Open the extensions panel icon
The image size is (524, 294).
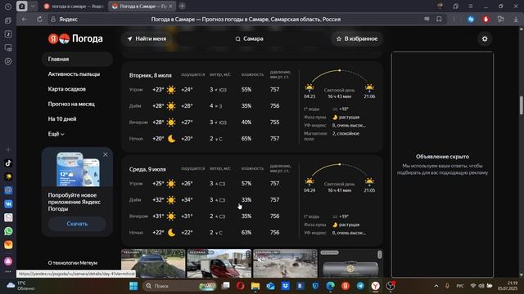click(500, 20)
